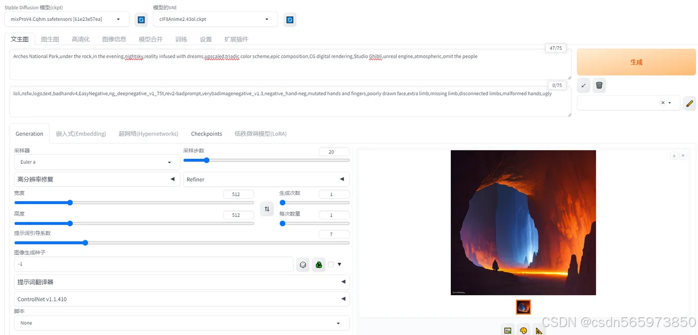Click the 宽度 number box showing 512
The height and width of the screenshot is (335, 698).
[x=238, y=194]
